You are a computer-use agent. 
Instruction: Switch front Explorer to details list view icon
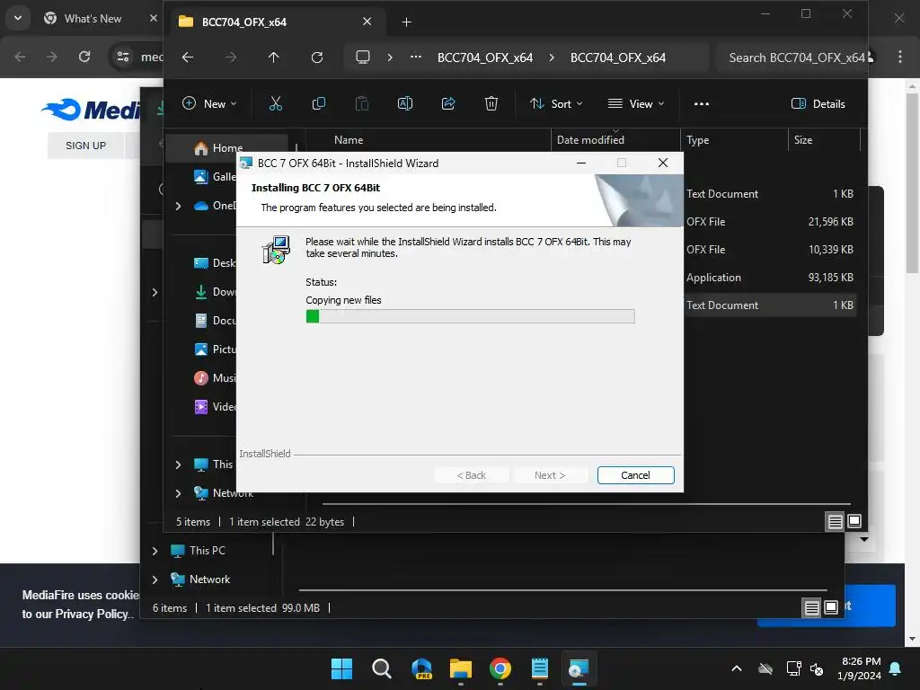[835, 521]
